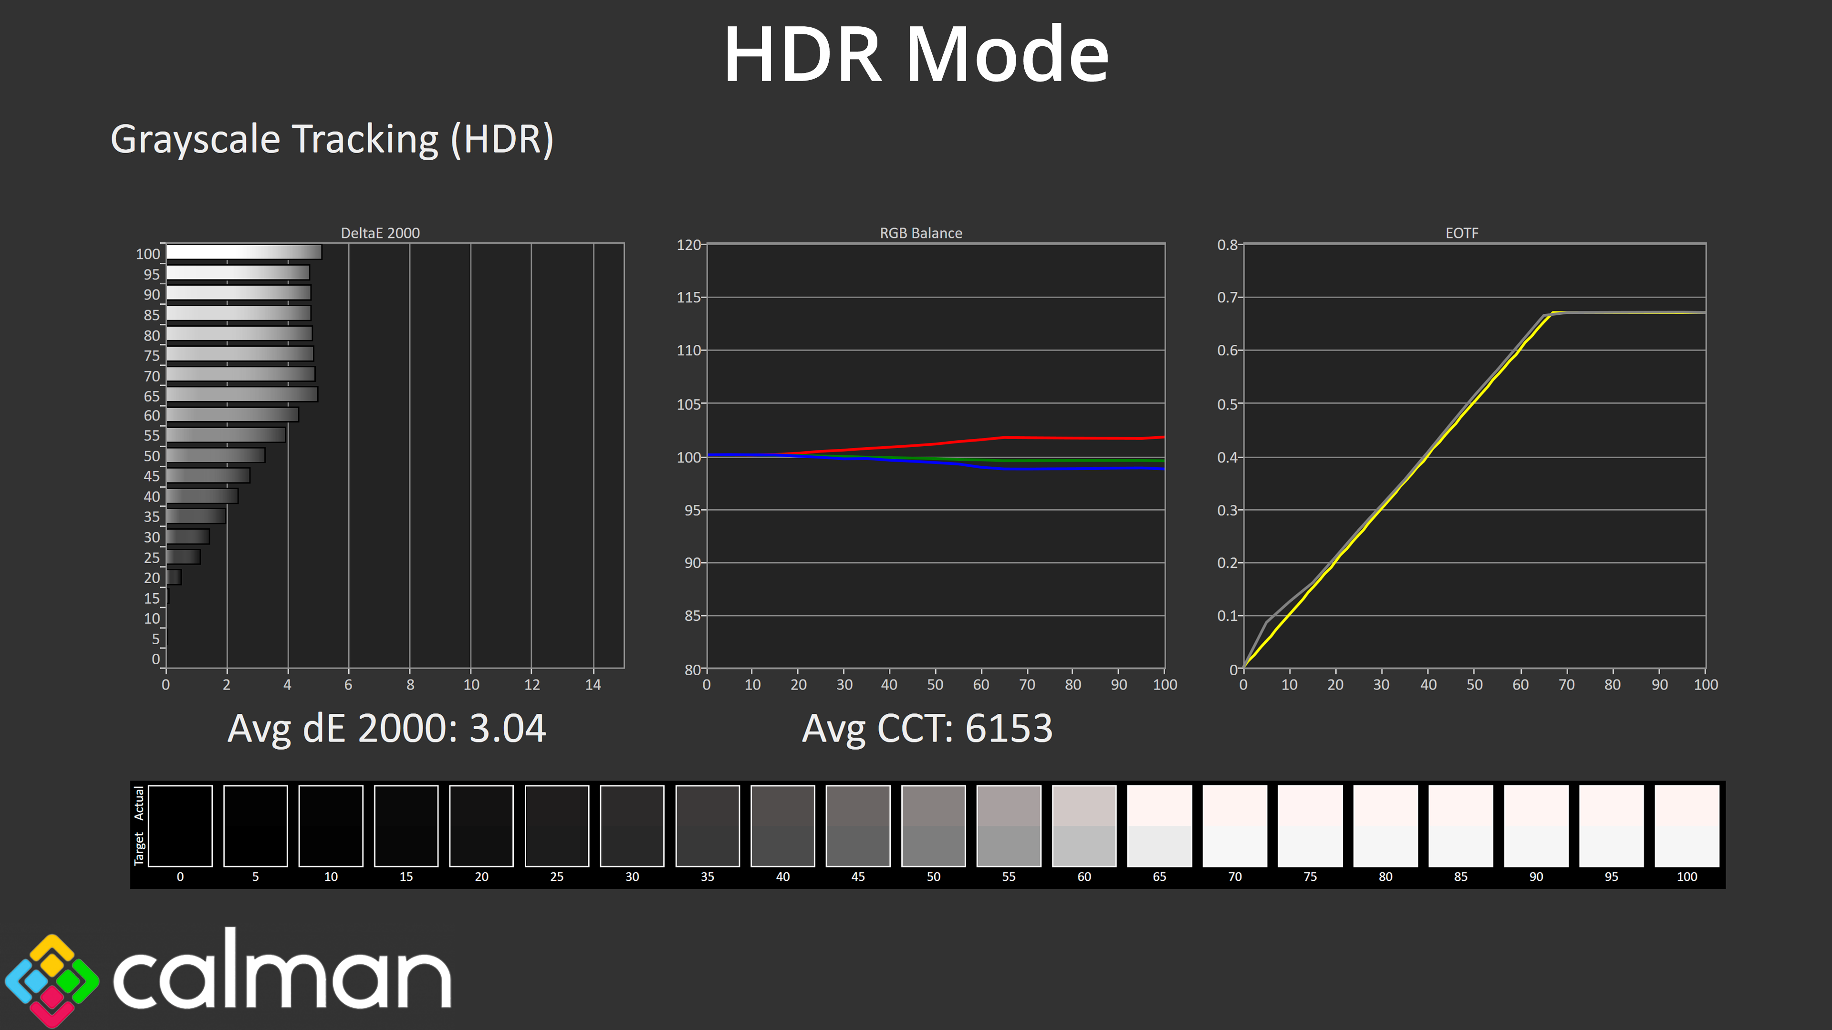
Task: Click the Calman logo icon
Action: 52,980
